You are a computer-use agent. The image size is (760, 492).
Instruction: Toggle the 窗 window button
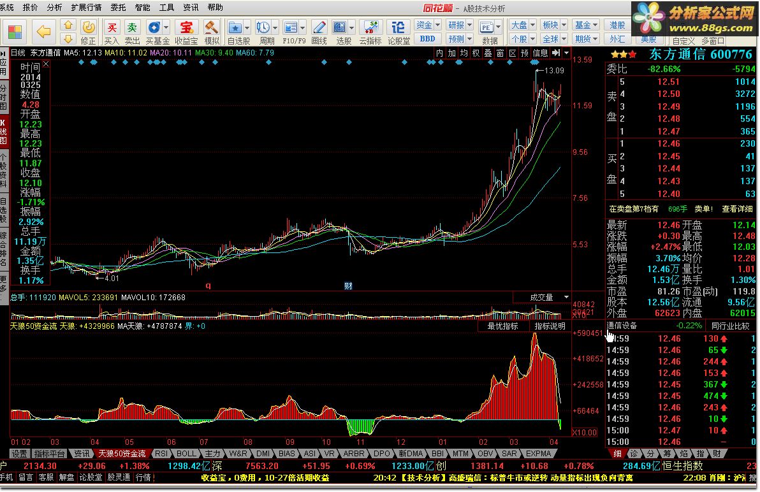(501, 53)
